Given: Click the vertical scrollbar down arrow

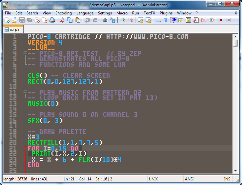Looking at the screenshot, I should [235, 171].
